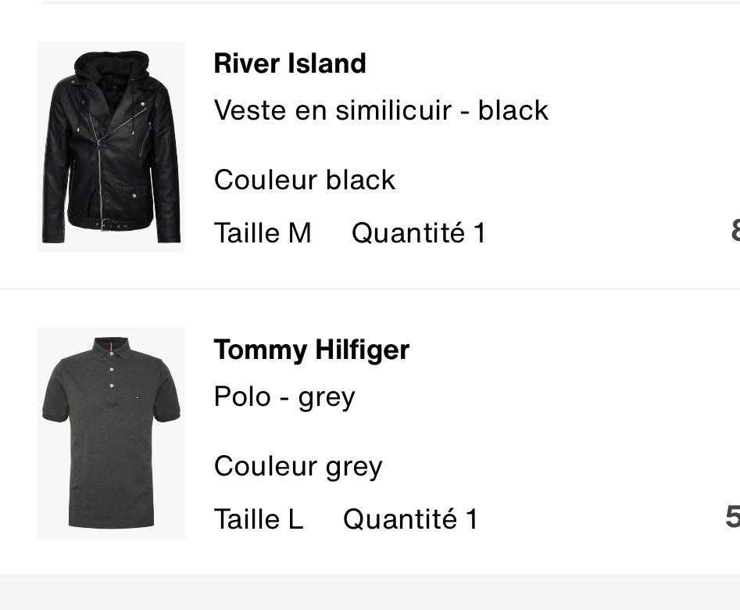
Task: Click "Quantité 1" on the polo row
Action: point(410,518)
